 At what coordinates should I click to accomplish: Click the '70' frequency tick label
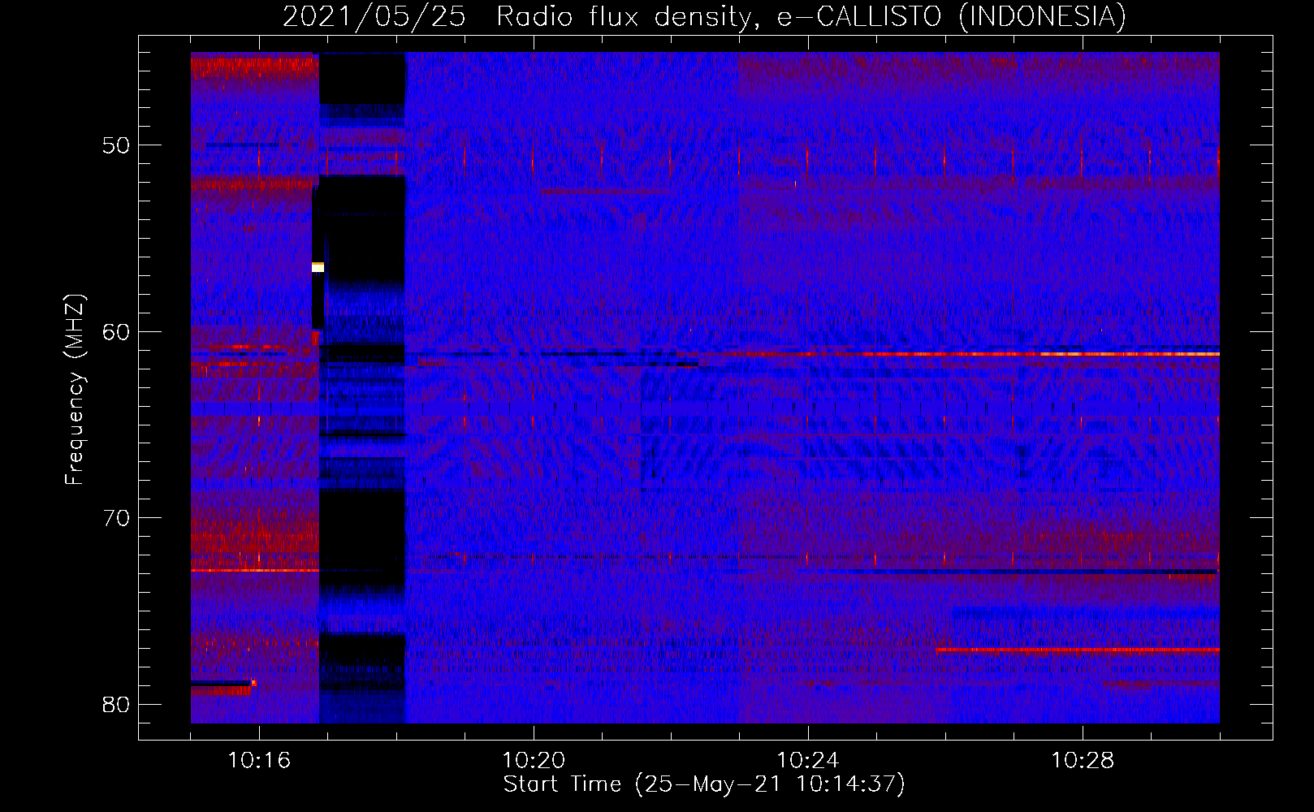(x=116, y=518)
